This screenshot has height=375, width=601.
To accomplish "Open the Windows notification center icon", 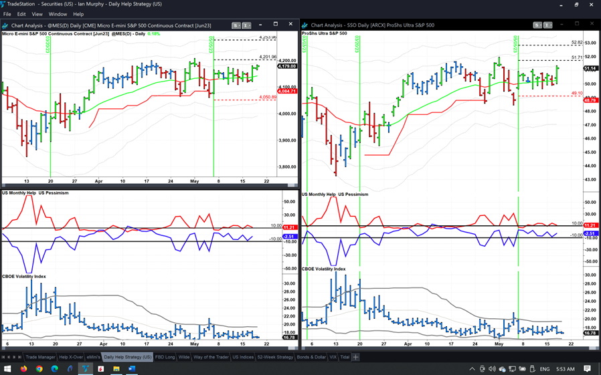I will [587, 369].
